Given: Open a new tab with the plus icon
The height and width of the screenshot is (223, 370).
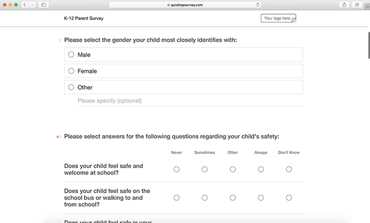Looking at the screenshot, I should click(x=368, y=6).
